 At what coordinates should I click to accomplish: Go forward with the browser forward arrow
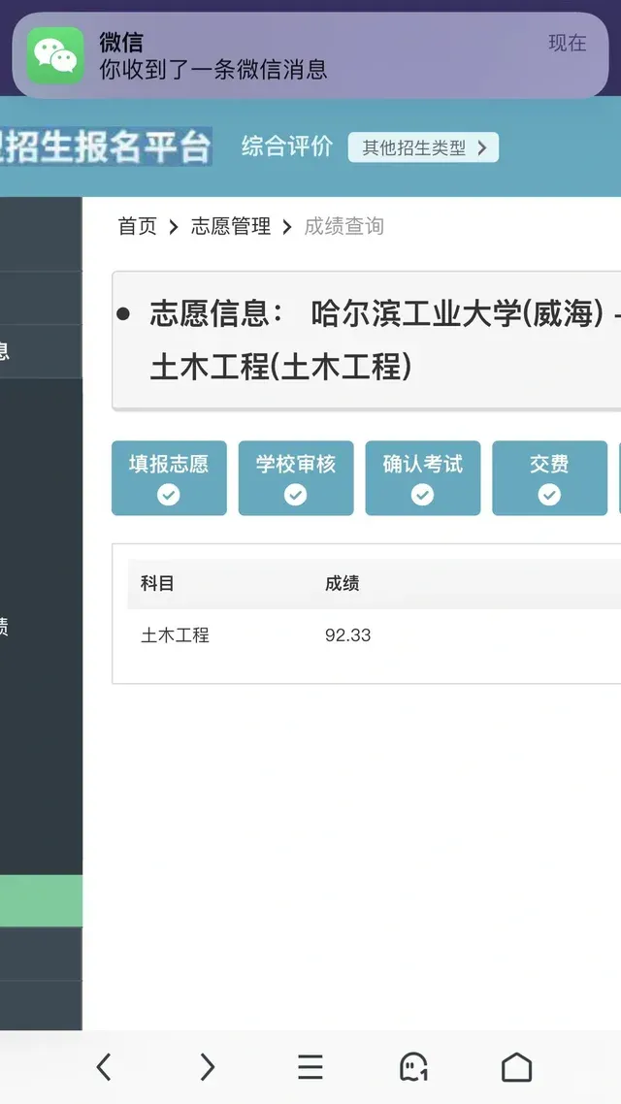(x=207, y=1067)
